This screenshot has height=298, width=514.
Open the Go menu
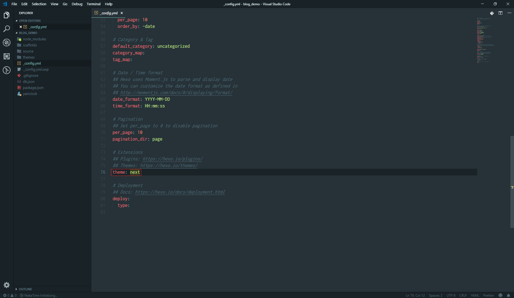pyautogui.click(x=65, y=4)
